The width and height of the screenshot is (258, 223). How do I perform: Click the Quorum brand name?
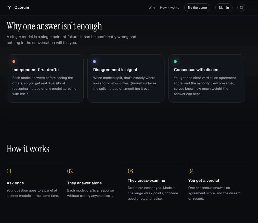(22, 7)
